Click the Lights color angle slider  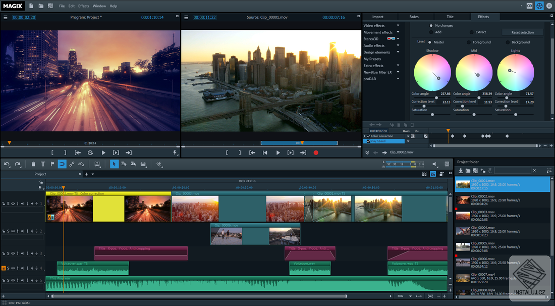(515, 98)
